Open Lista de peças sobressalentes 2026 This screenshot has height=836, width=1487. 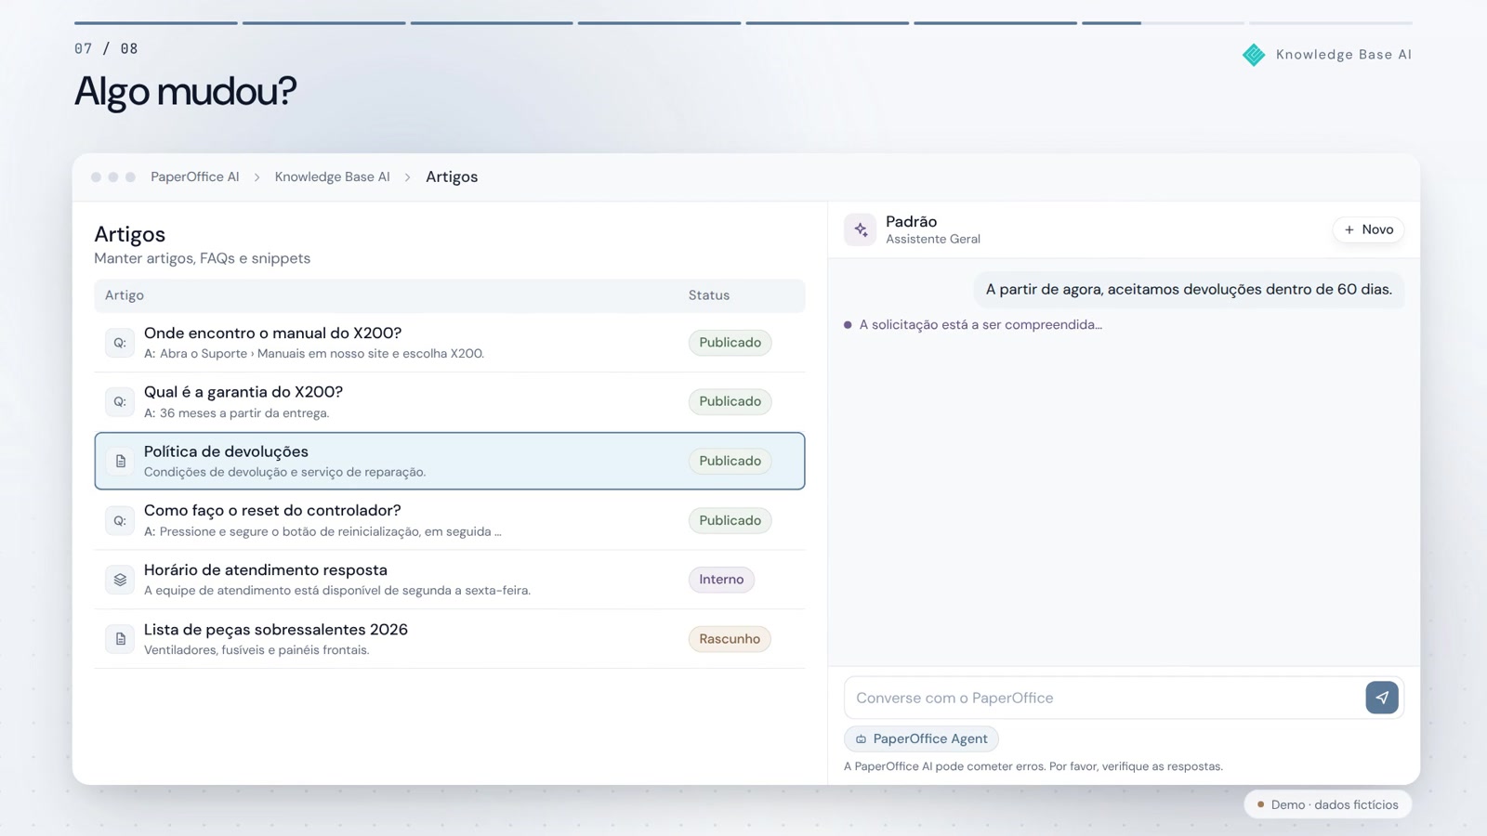coord(450,639)
